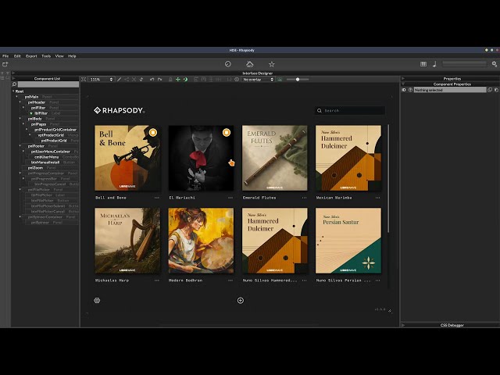
Task: Click the orange badge on Bell & Bone cover
Action: 153,132
